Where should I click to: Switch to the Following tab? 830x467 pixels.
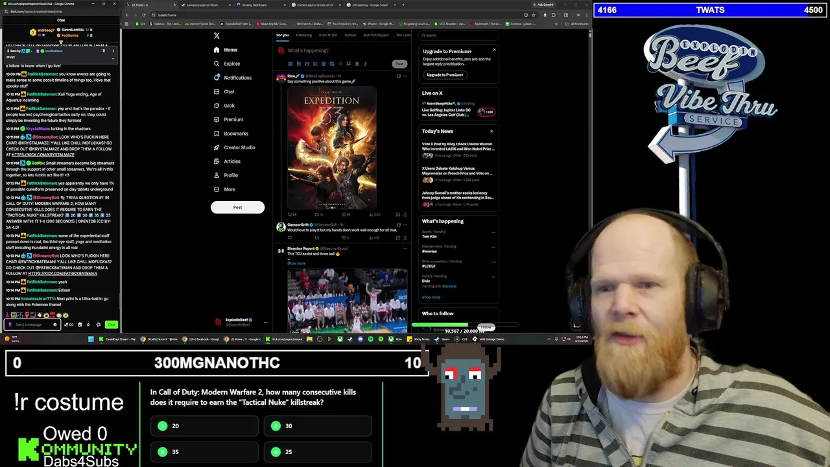tap(303, 35)
